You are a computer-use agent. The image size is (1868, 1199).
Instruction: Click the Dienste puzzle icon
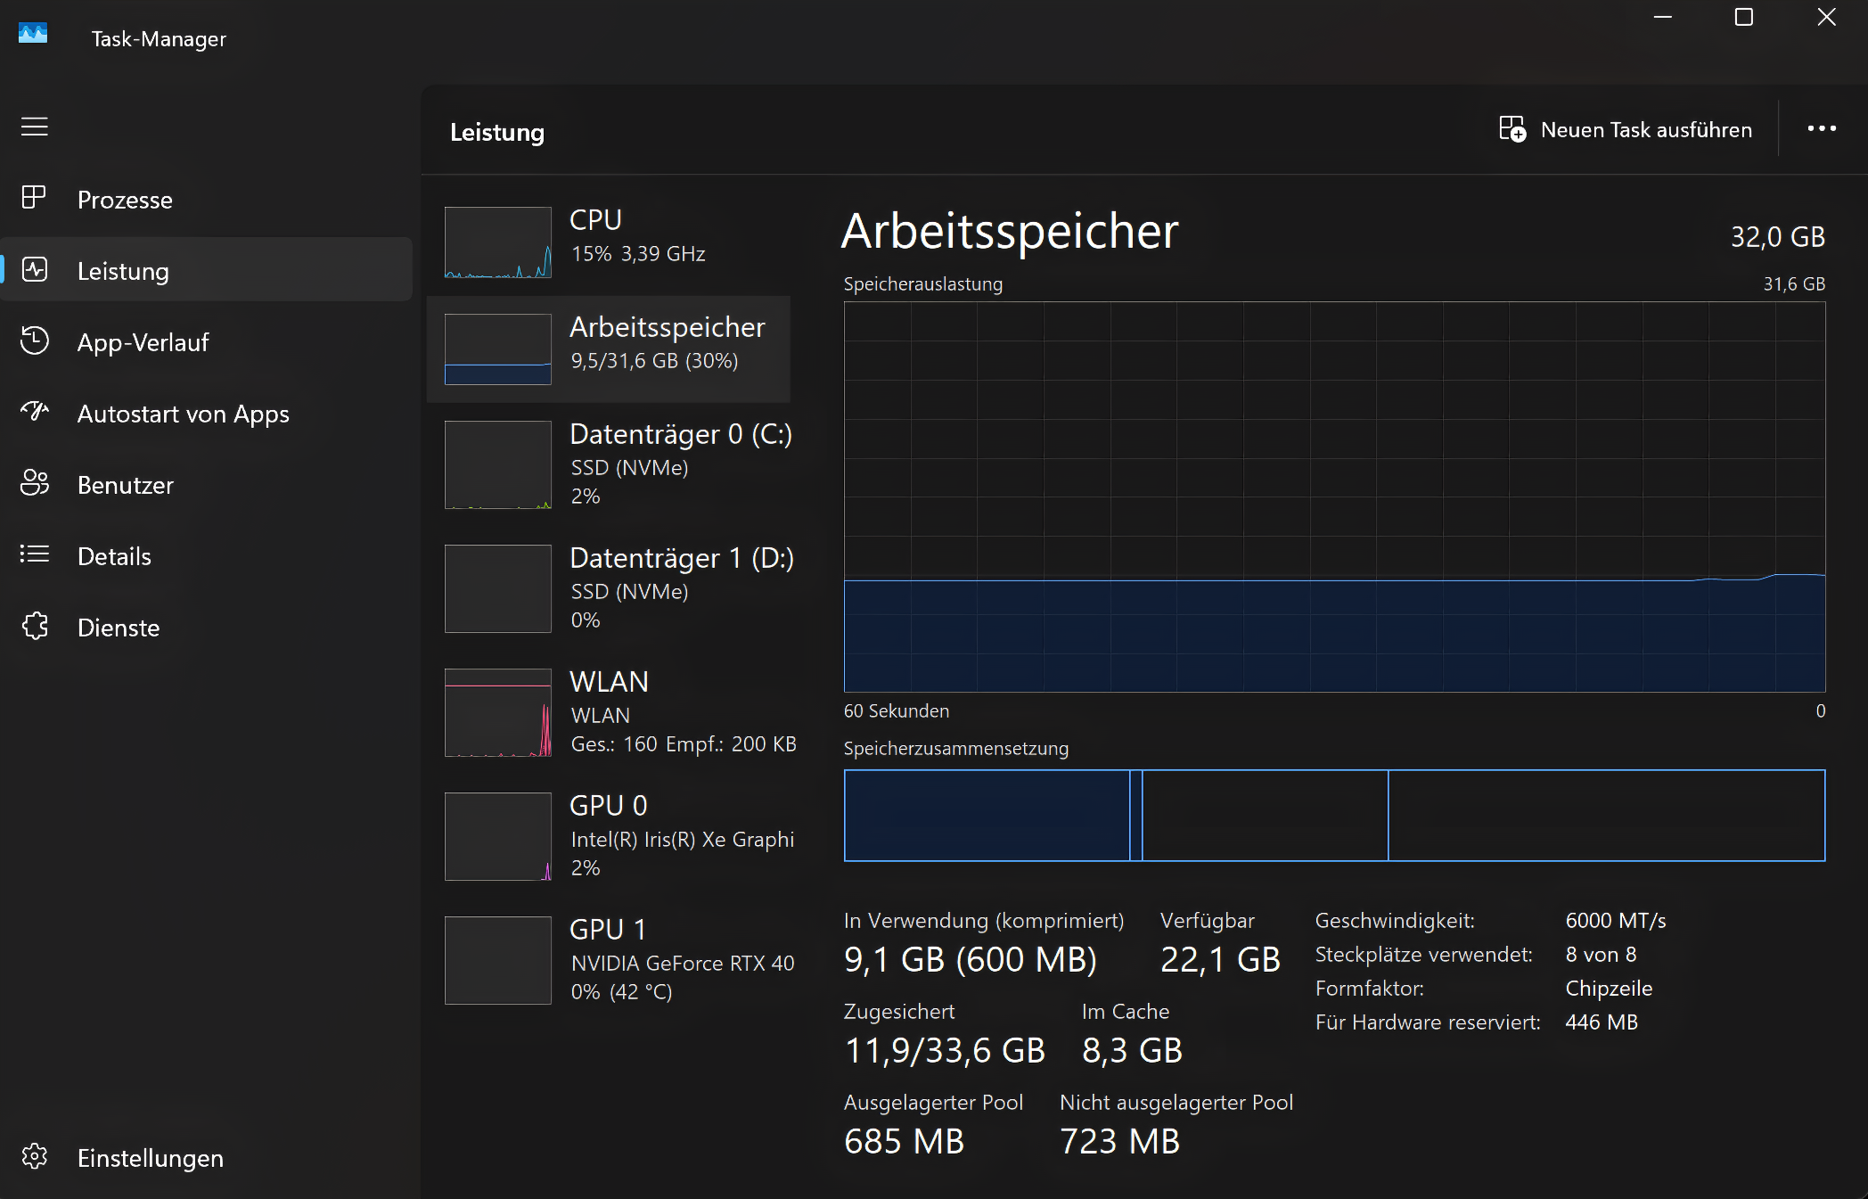click(x=34, y=626)
